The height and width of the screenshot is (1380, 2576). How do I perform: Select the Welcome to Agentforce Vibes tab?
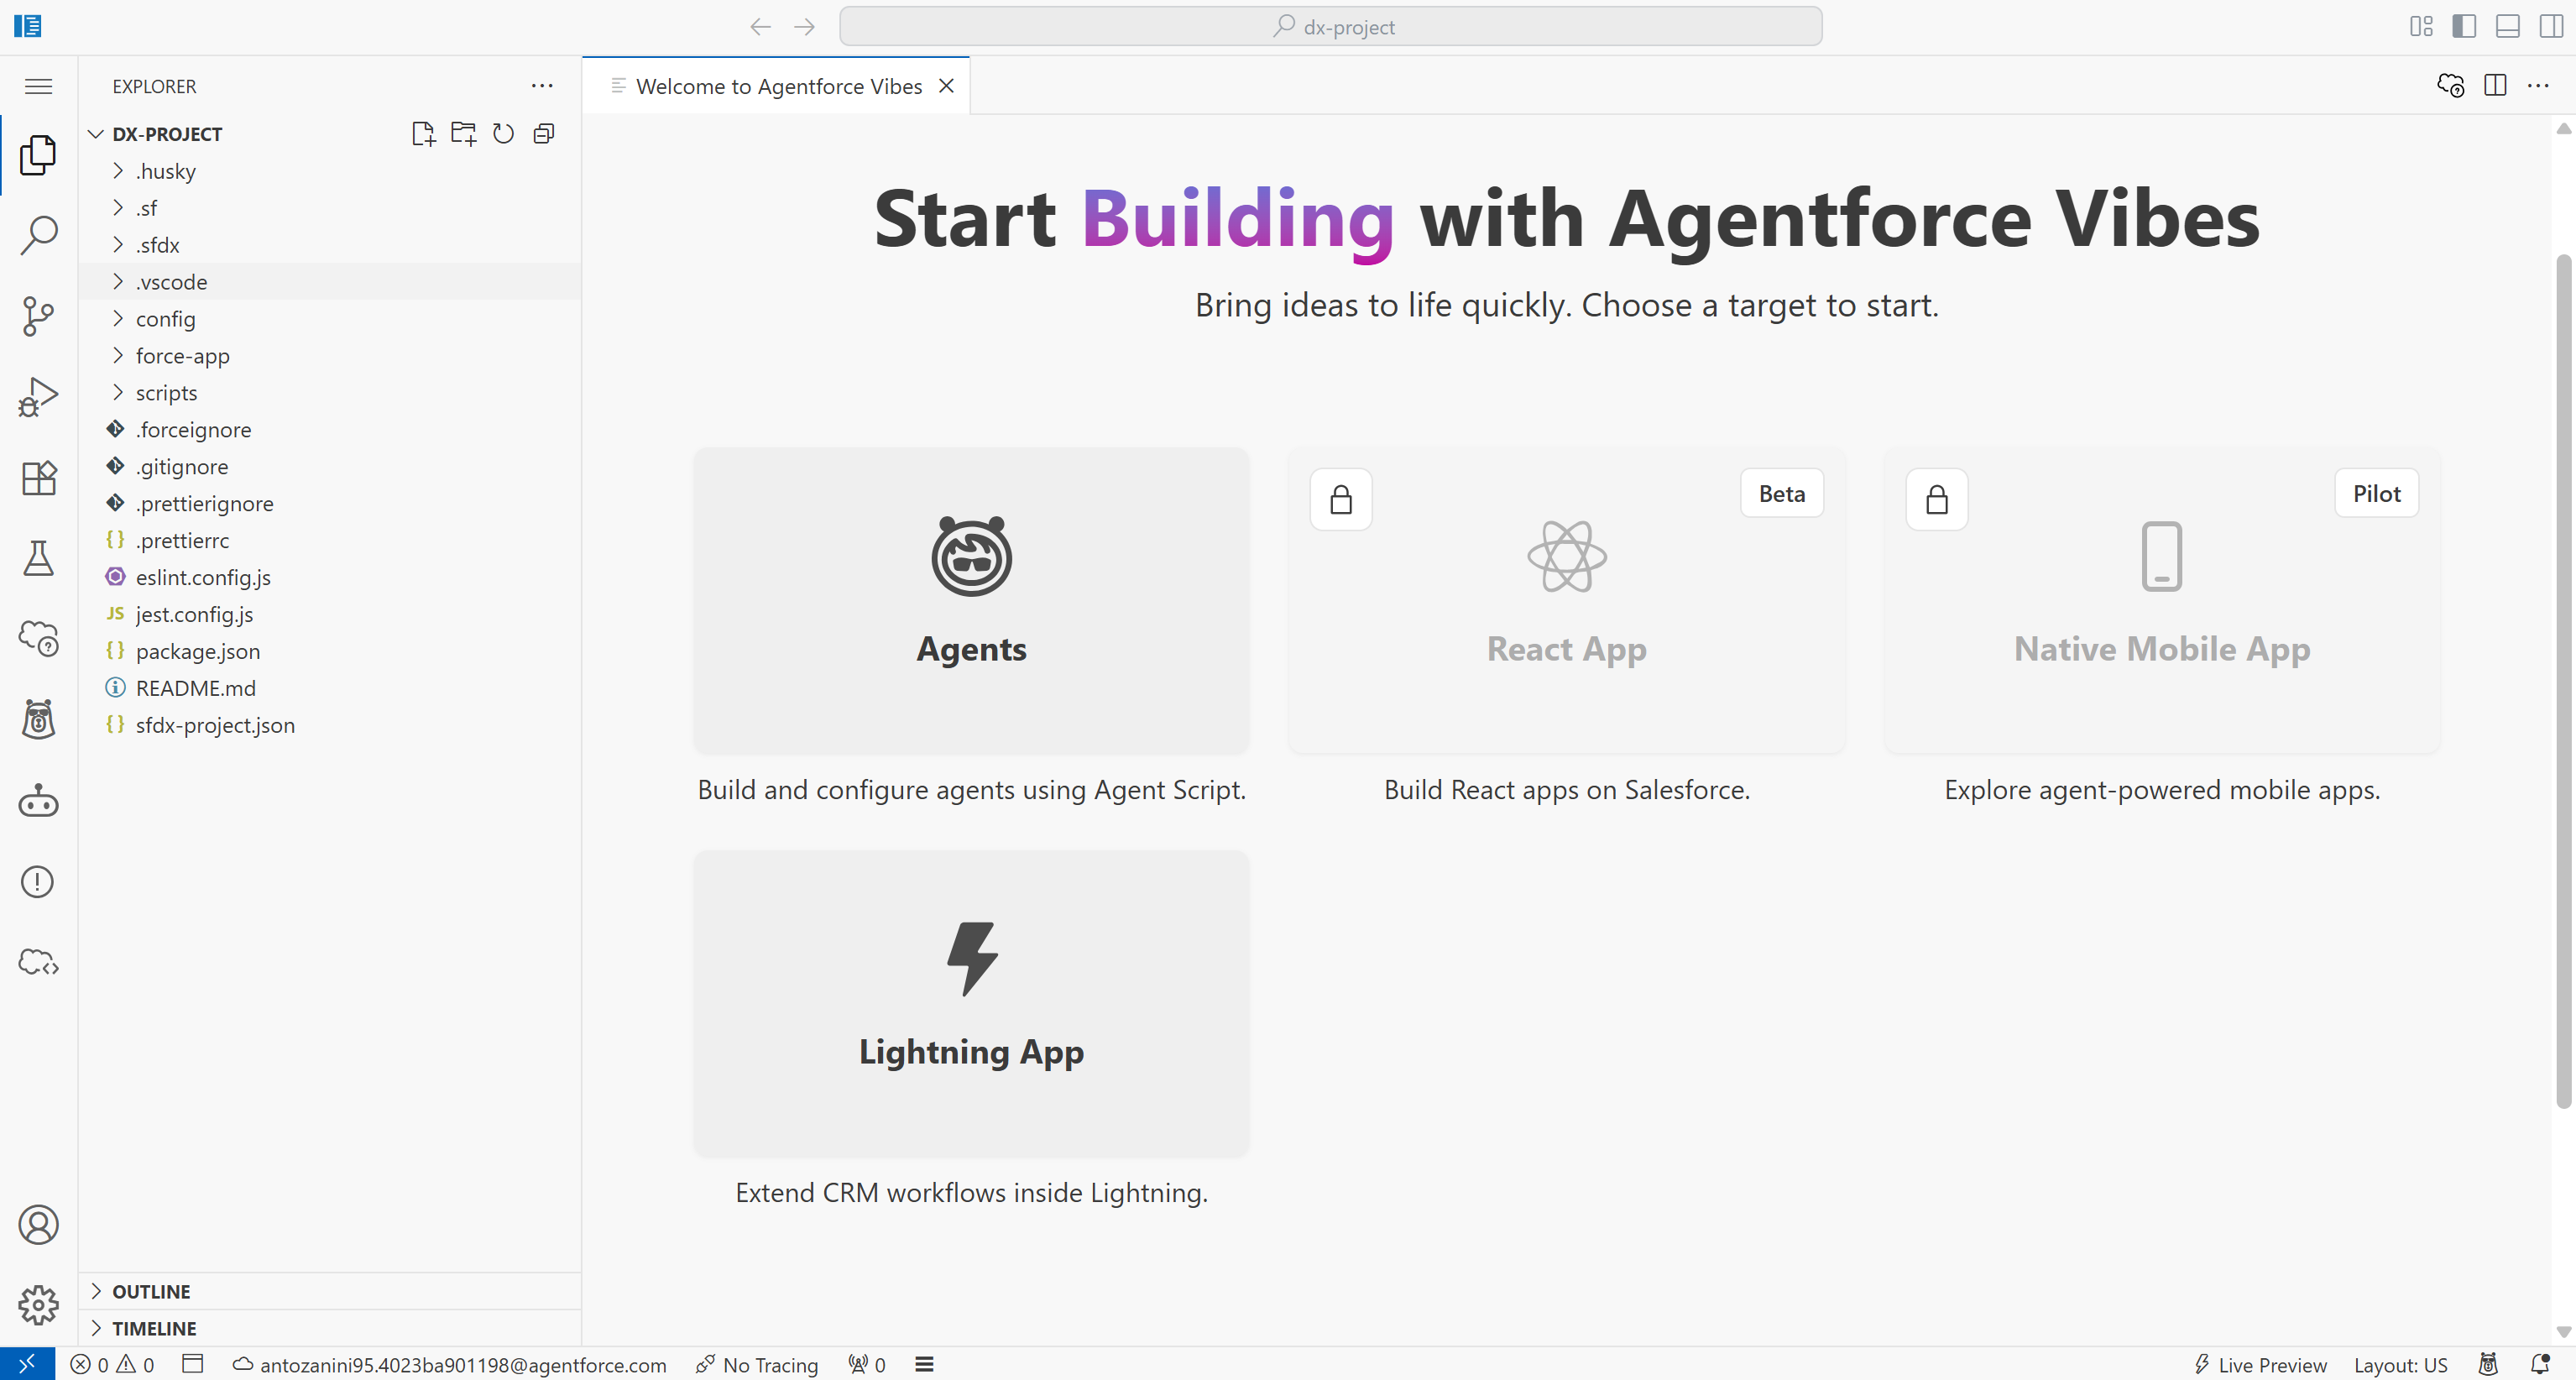pos(778,86)
